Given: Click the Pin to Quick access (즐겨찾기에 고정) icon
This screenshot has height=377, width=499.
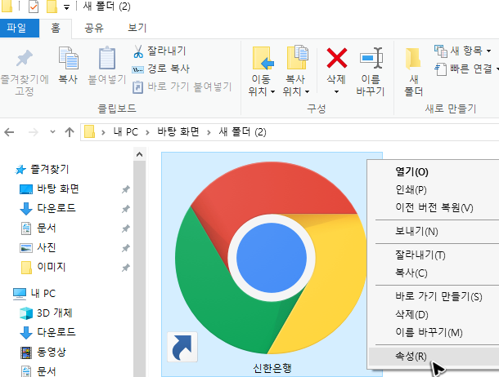Looking at the screenshot, I should [x=25, y=58].
